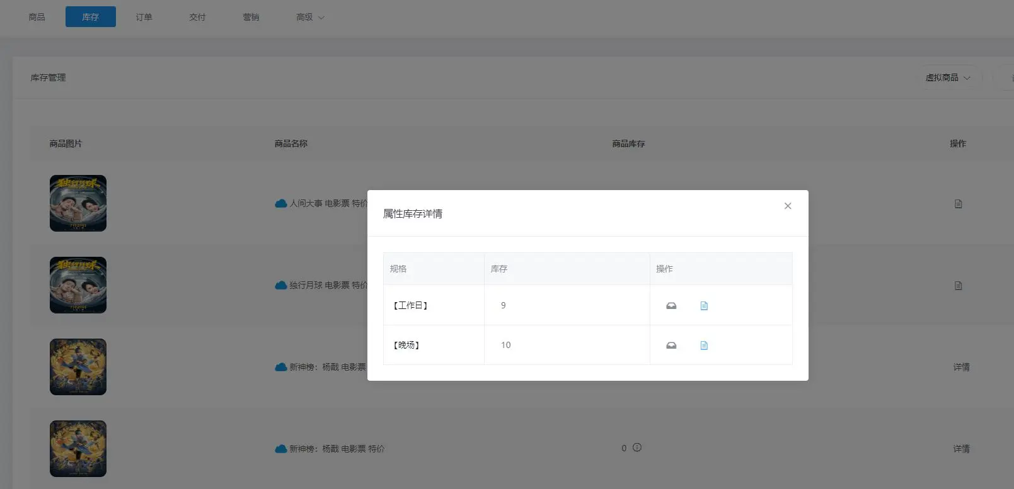1014x489 pixels.
Task: Open the 交付 tab
Action: [x=197, y=17]
